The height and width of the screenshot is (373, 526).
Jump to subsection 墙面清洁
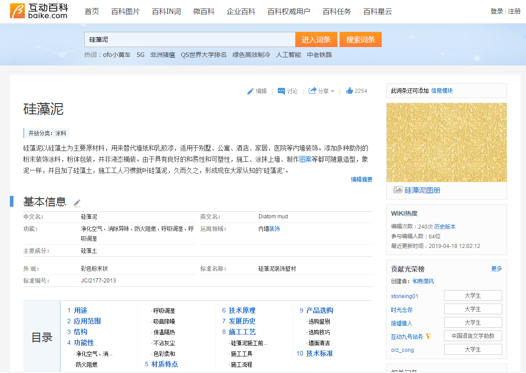[x=319, y=343]
